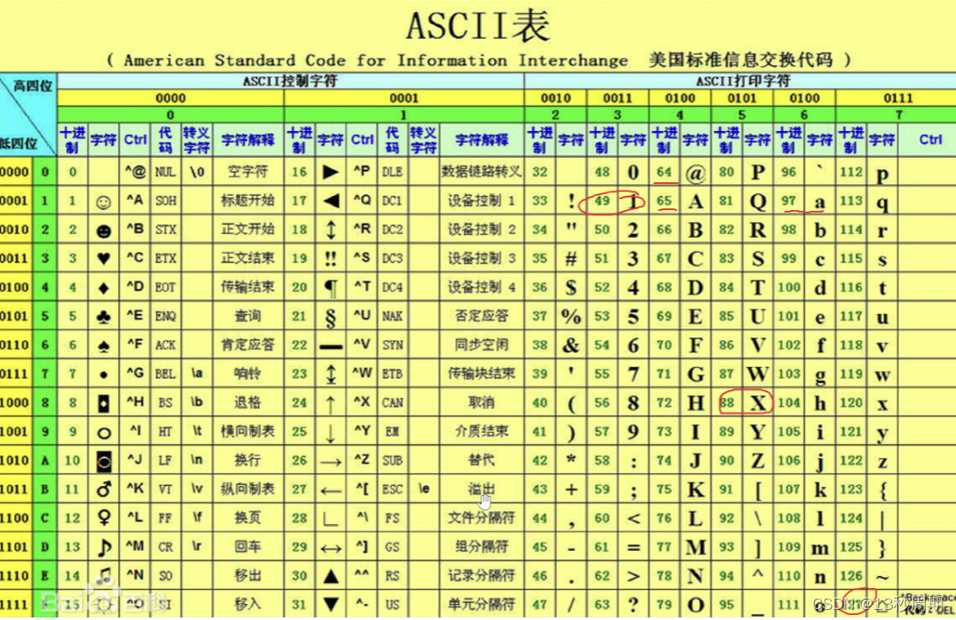
Task: Select the decimal value 127's neighbor 126 cell
Action: [x=850, y=575]
